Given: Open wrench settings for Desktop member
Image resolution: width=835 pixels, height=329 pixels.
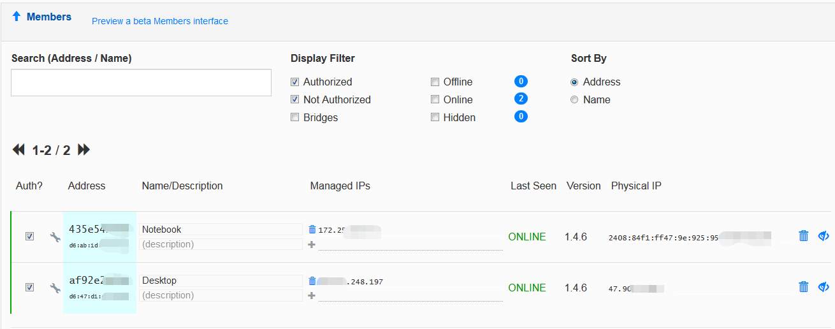Looking at the screenshot, I should click(55, 288).
